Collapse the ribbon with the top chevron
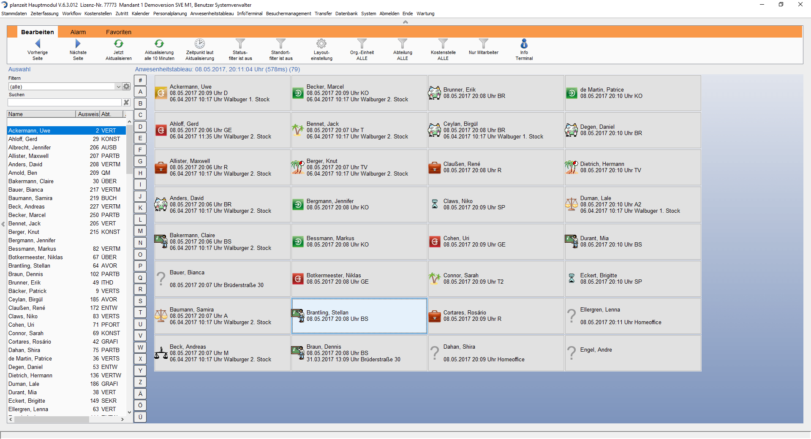 (x=405, y=22)
